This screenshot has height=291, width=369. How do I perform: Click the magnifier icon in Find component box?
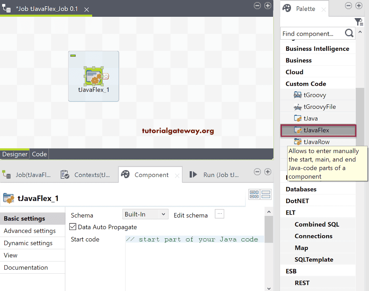[x=348, y=33]
